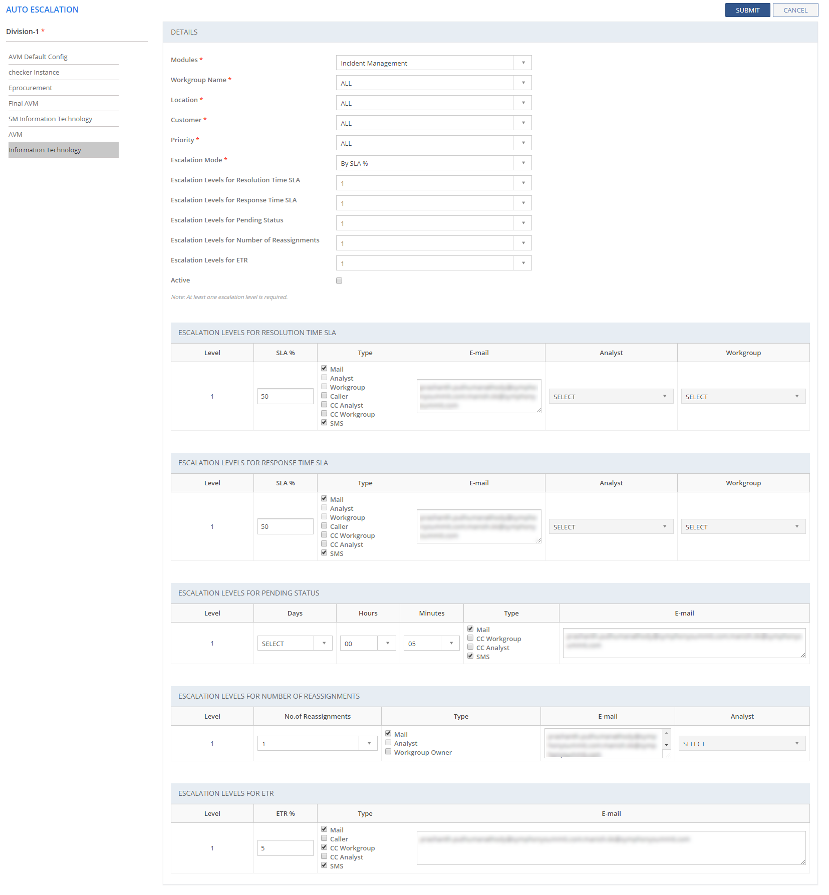Click the SUBMIT button
Image resolution: width=829 pixels, height=895 pixels.
point(747,10)
